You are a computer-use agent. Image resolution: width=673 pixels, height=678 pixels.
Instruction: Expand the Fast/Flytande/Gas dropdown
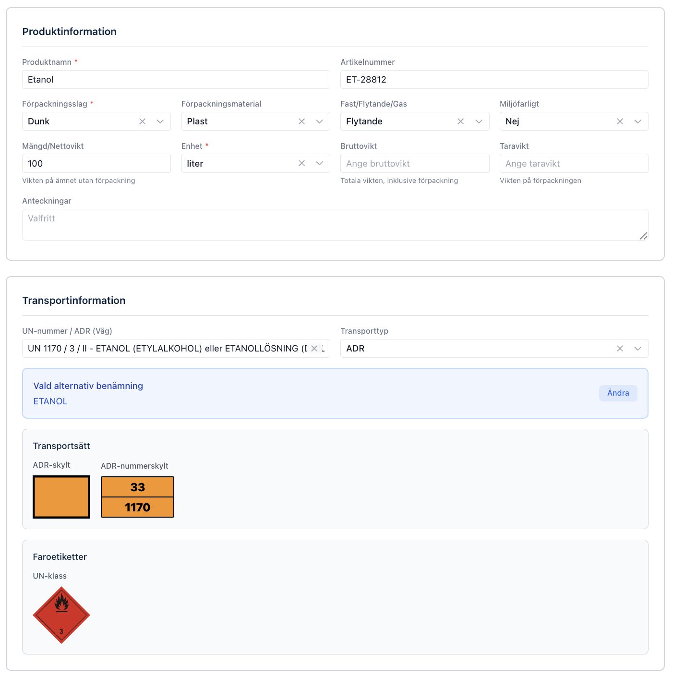click(x=479, y=121)
